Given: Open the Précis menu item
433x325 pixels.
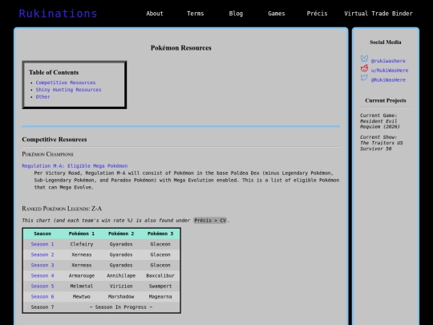Looking at the screenshot, I should pyautogui.click(x=317, y=14).
